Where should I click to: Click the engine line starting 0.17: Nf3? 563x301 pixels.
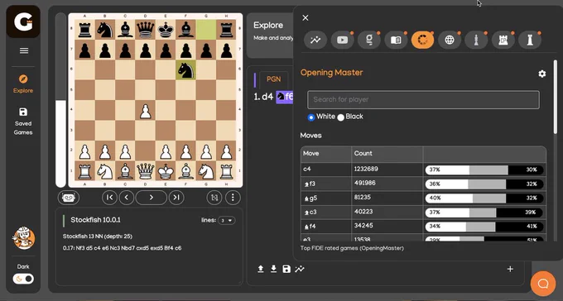(x=122, y=248)
